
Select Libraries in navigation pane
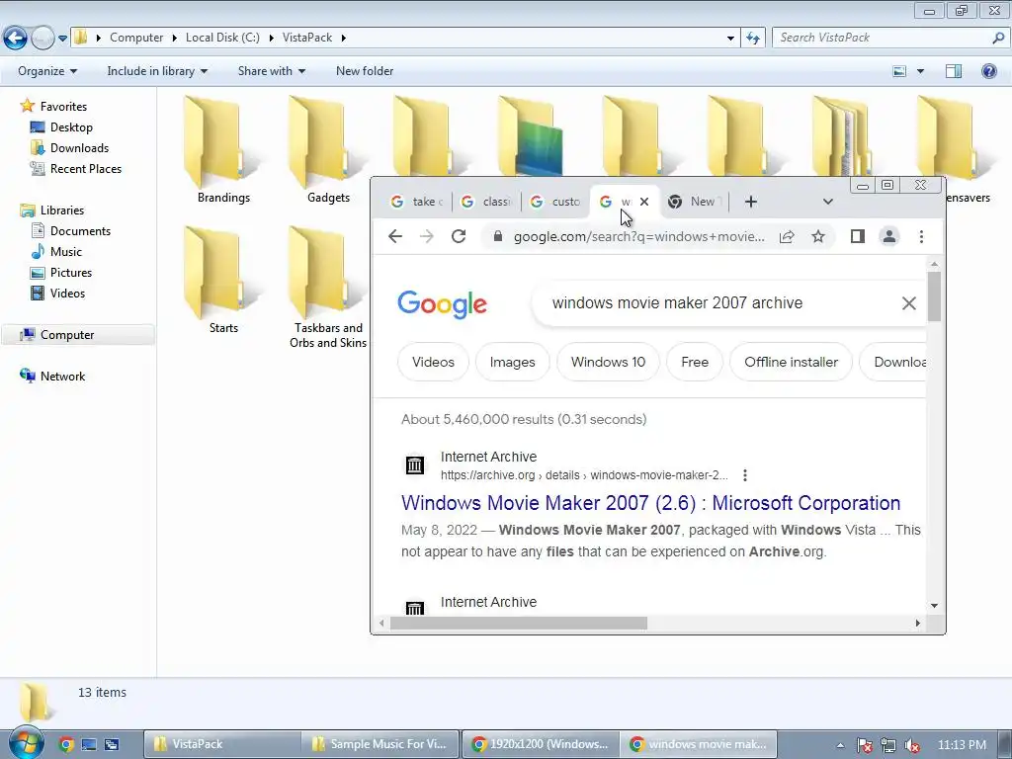pos(62,211)
